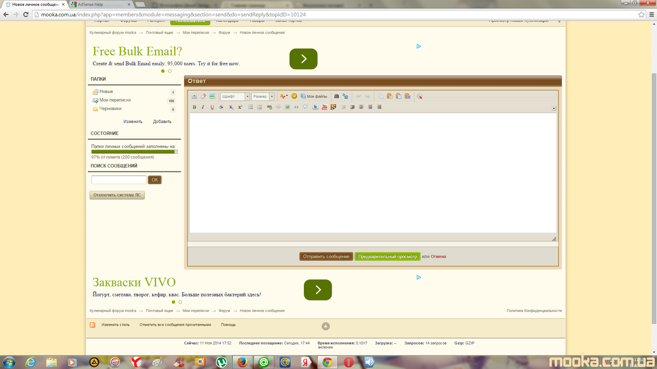Click the toggle editor source mode icon

(195, 96)
